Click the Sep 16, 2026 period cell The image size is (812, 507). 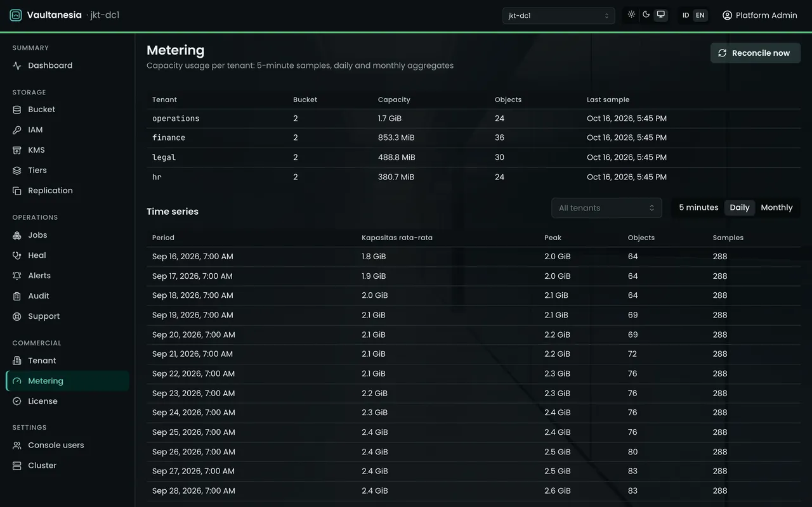coord(193,257)
